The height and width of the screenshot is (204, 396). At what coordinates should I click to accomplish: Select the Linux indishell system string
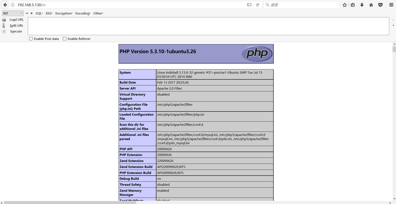tap(210, 75)
